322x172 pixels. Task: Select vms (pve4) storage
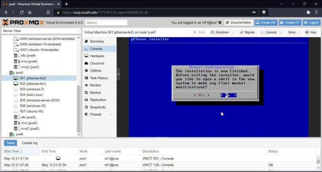25,61
